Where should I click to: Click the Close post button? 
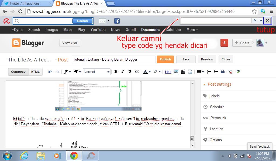[x=226, y=59]
